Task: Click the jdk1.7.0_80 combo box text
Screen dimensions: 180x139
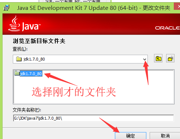Action: tap(34, 59)
